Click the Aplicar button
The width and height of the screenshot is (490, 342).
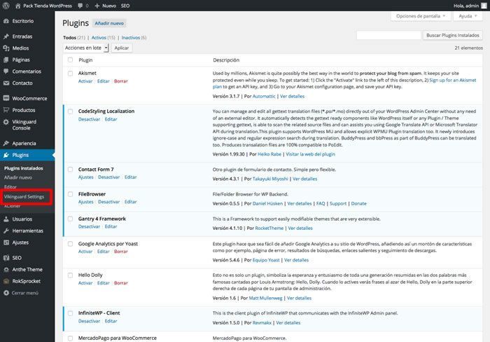(x=122, y=48)
